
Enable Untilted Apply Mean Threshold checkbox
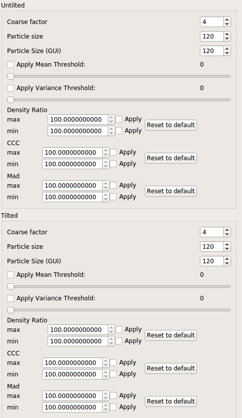click(11, 65)
